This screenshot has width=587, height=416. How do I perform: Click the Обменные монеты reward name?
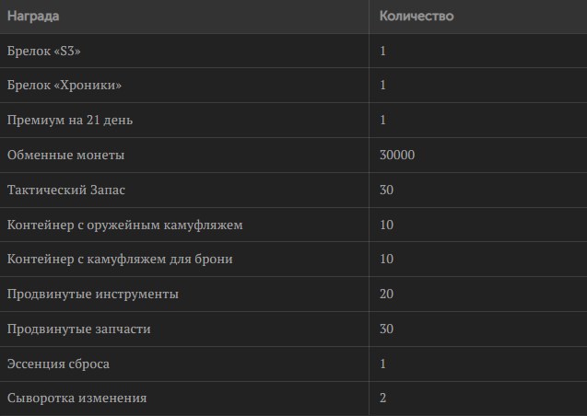pyautogui.click(x=66, y=155)
